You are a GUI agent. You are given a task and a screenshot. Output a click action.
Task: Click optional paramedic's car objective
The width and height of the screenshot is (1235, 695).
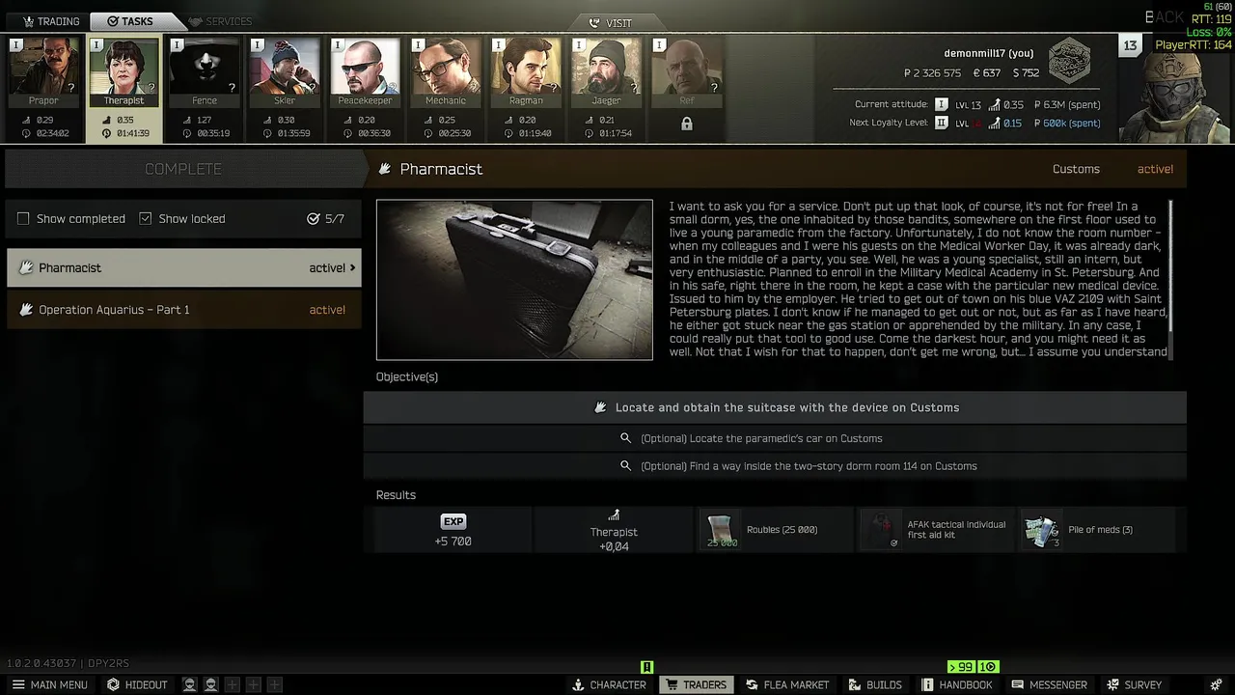[775, 438]
